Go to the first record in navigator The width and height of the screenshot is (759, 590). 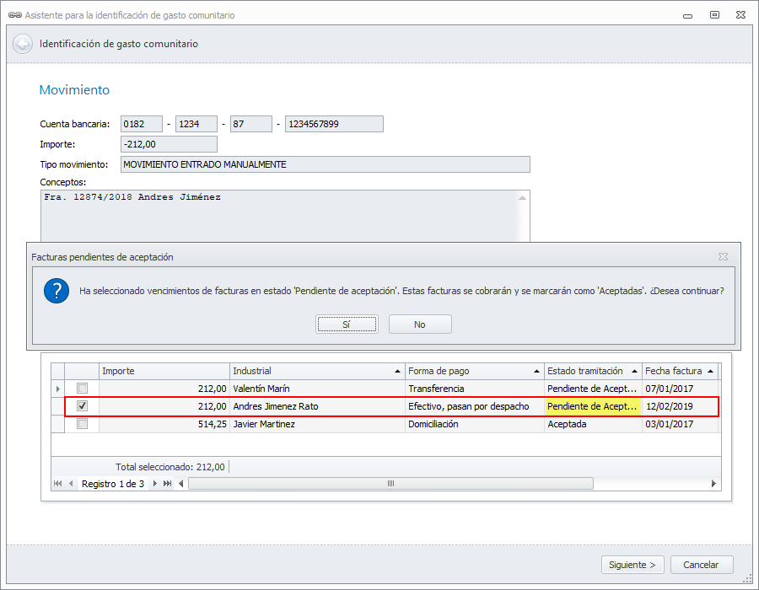tap(58, 484)
